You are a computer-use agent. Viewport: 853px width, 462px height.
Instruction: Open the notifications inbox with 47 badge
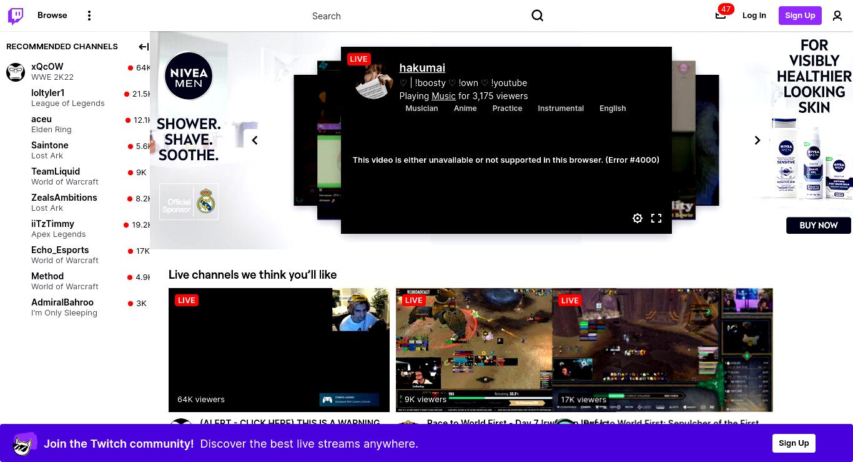[721, 15]
